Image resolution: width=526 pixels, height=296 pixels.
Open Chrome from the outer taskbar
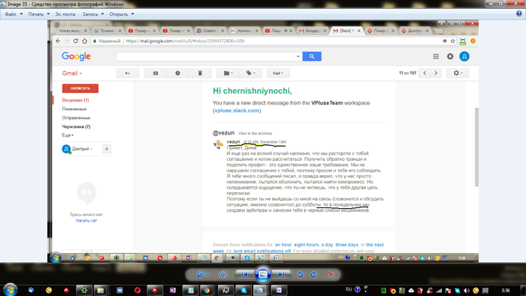point(207,290)
